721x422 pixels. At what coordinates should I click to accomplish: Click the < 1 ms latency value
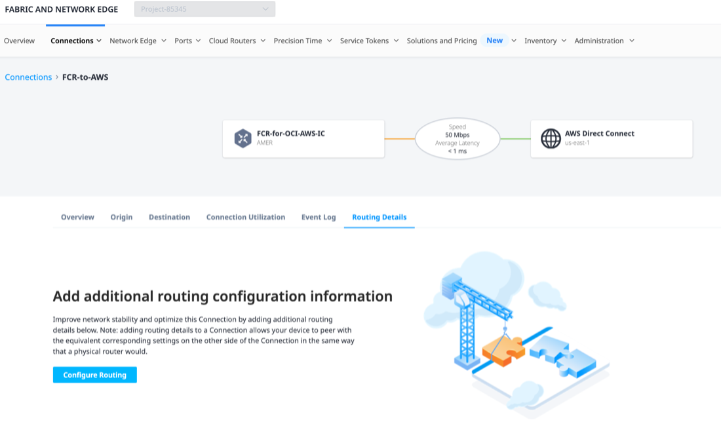click(x=457, y=151)
